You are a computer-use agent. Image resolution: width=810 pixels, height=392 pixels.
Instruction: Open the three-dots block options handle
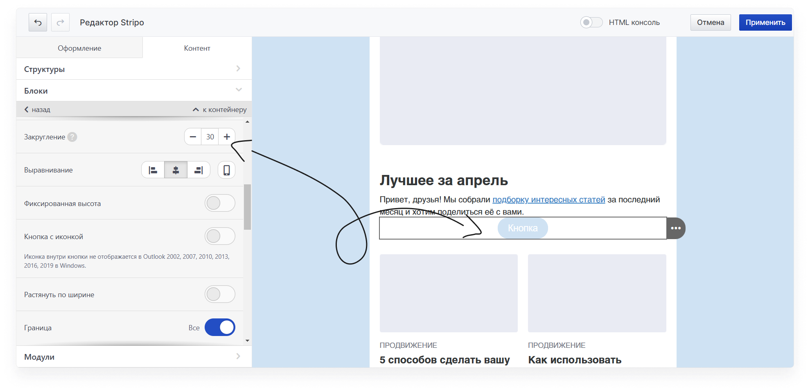pos(676,228)
